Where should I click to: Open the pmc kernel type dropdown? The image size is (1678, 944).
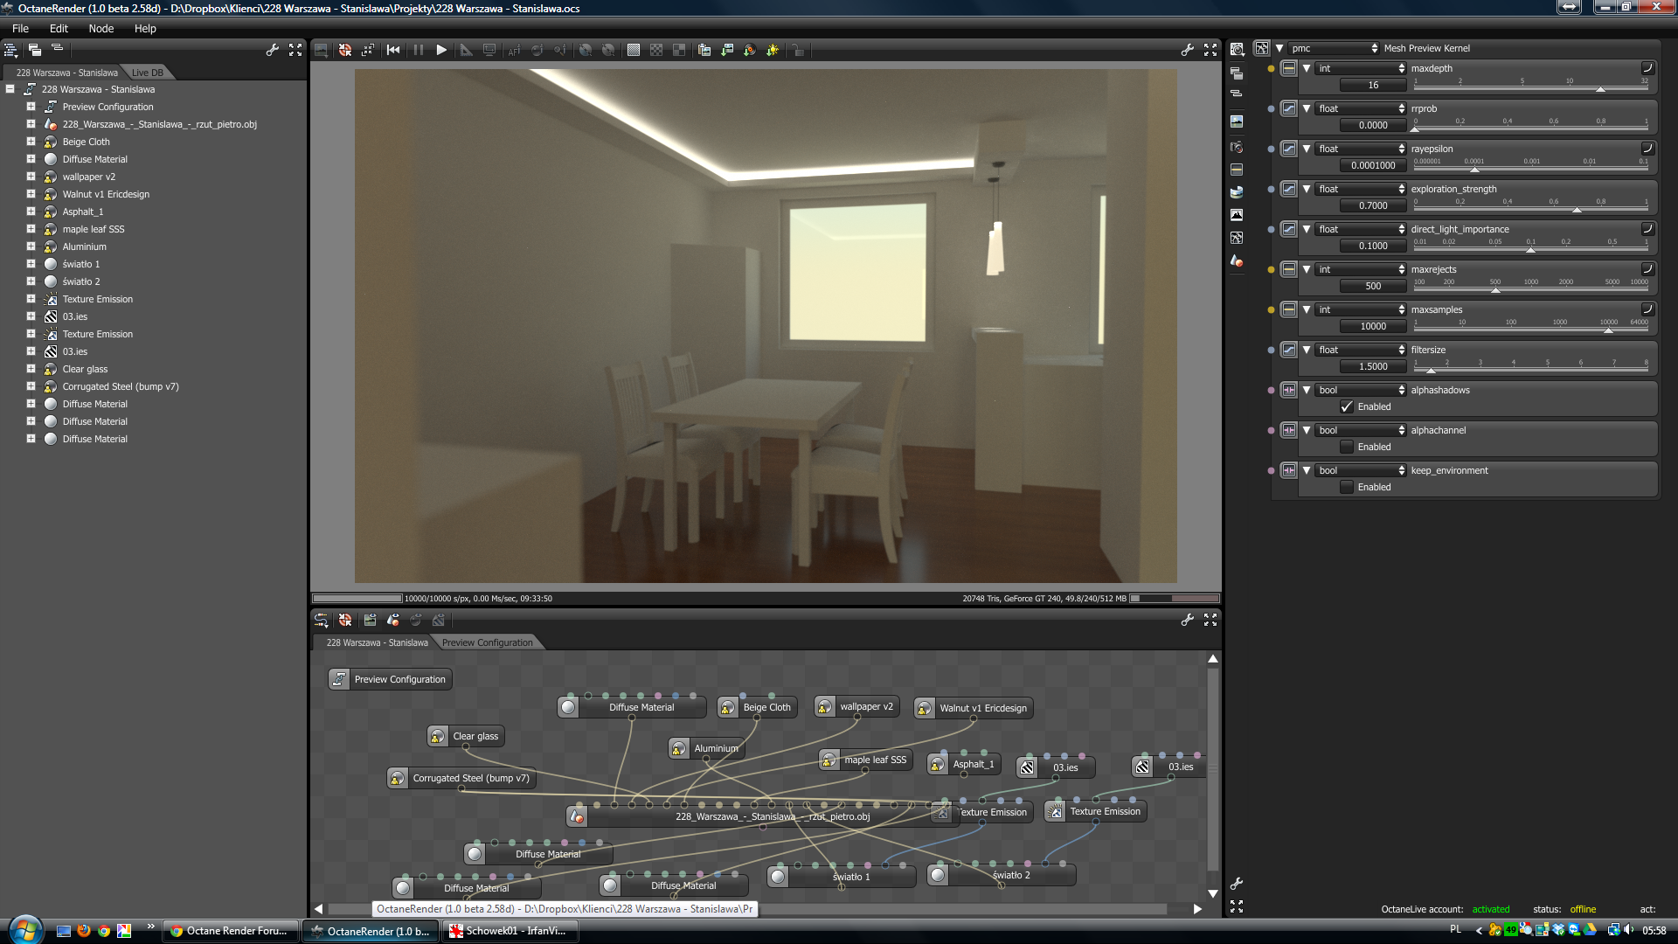(x=1334, y=48)
